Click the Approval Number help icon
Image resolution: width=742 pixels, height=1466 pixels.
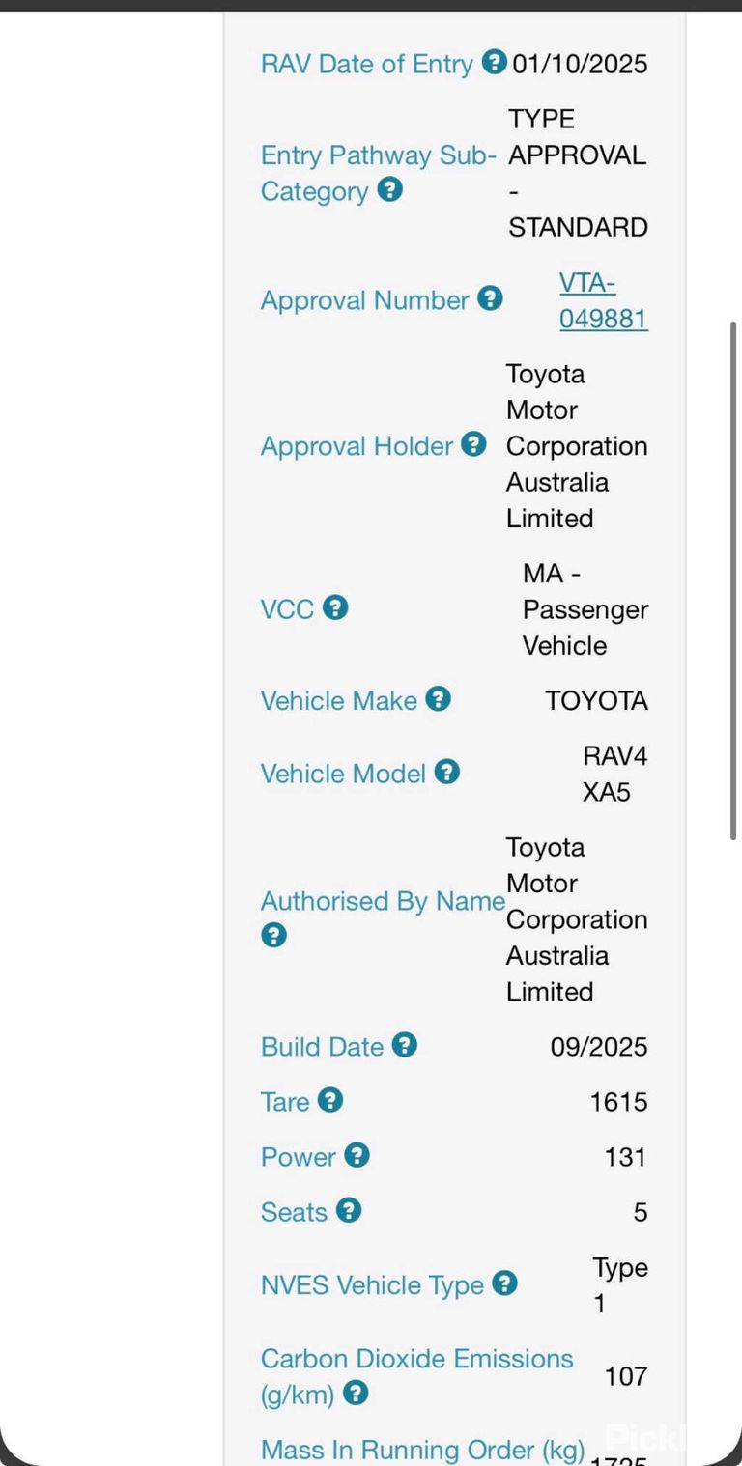click(x=491, y=298)
